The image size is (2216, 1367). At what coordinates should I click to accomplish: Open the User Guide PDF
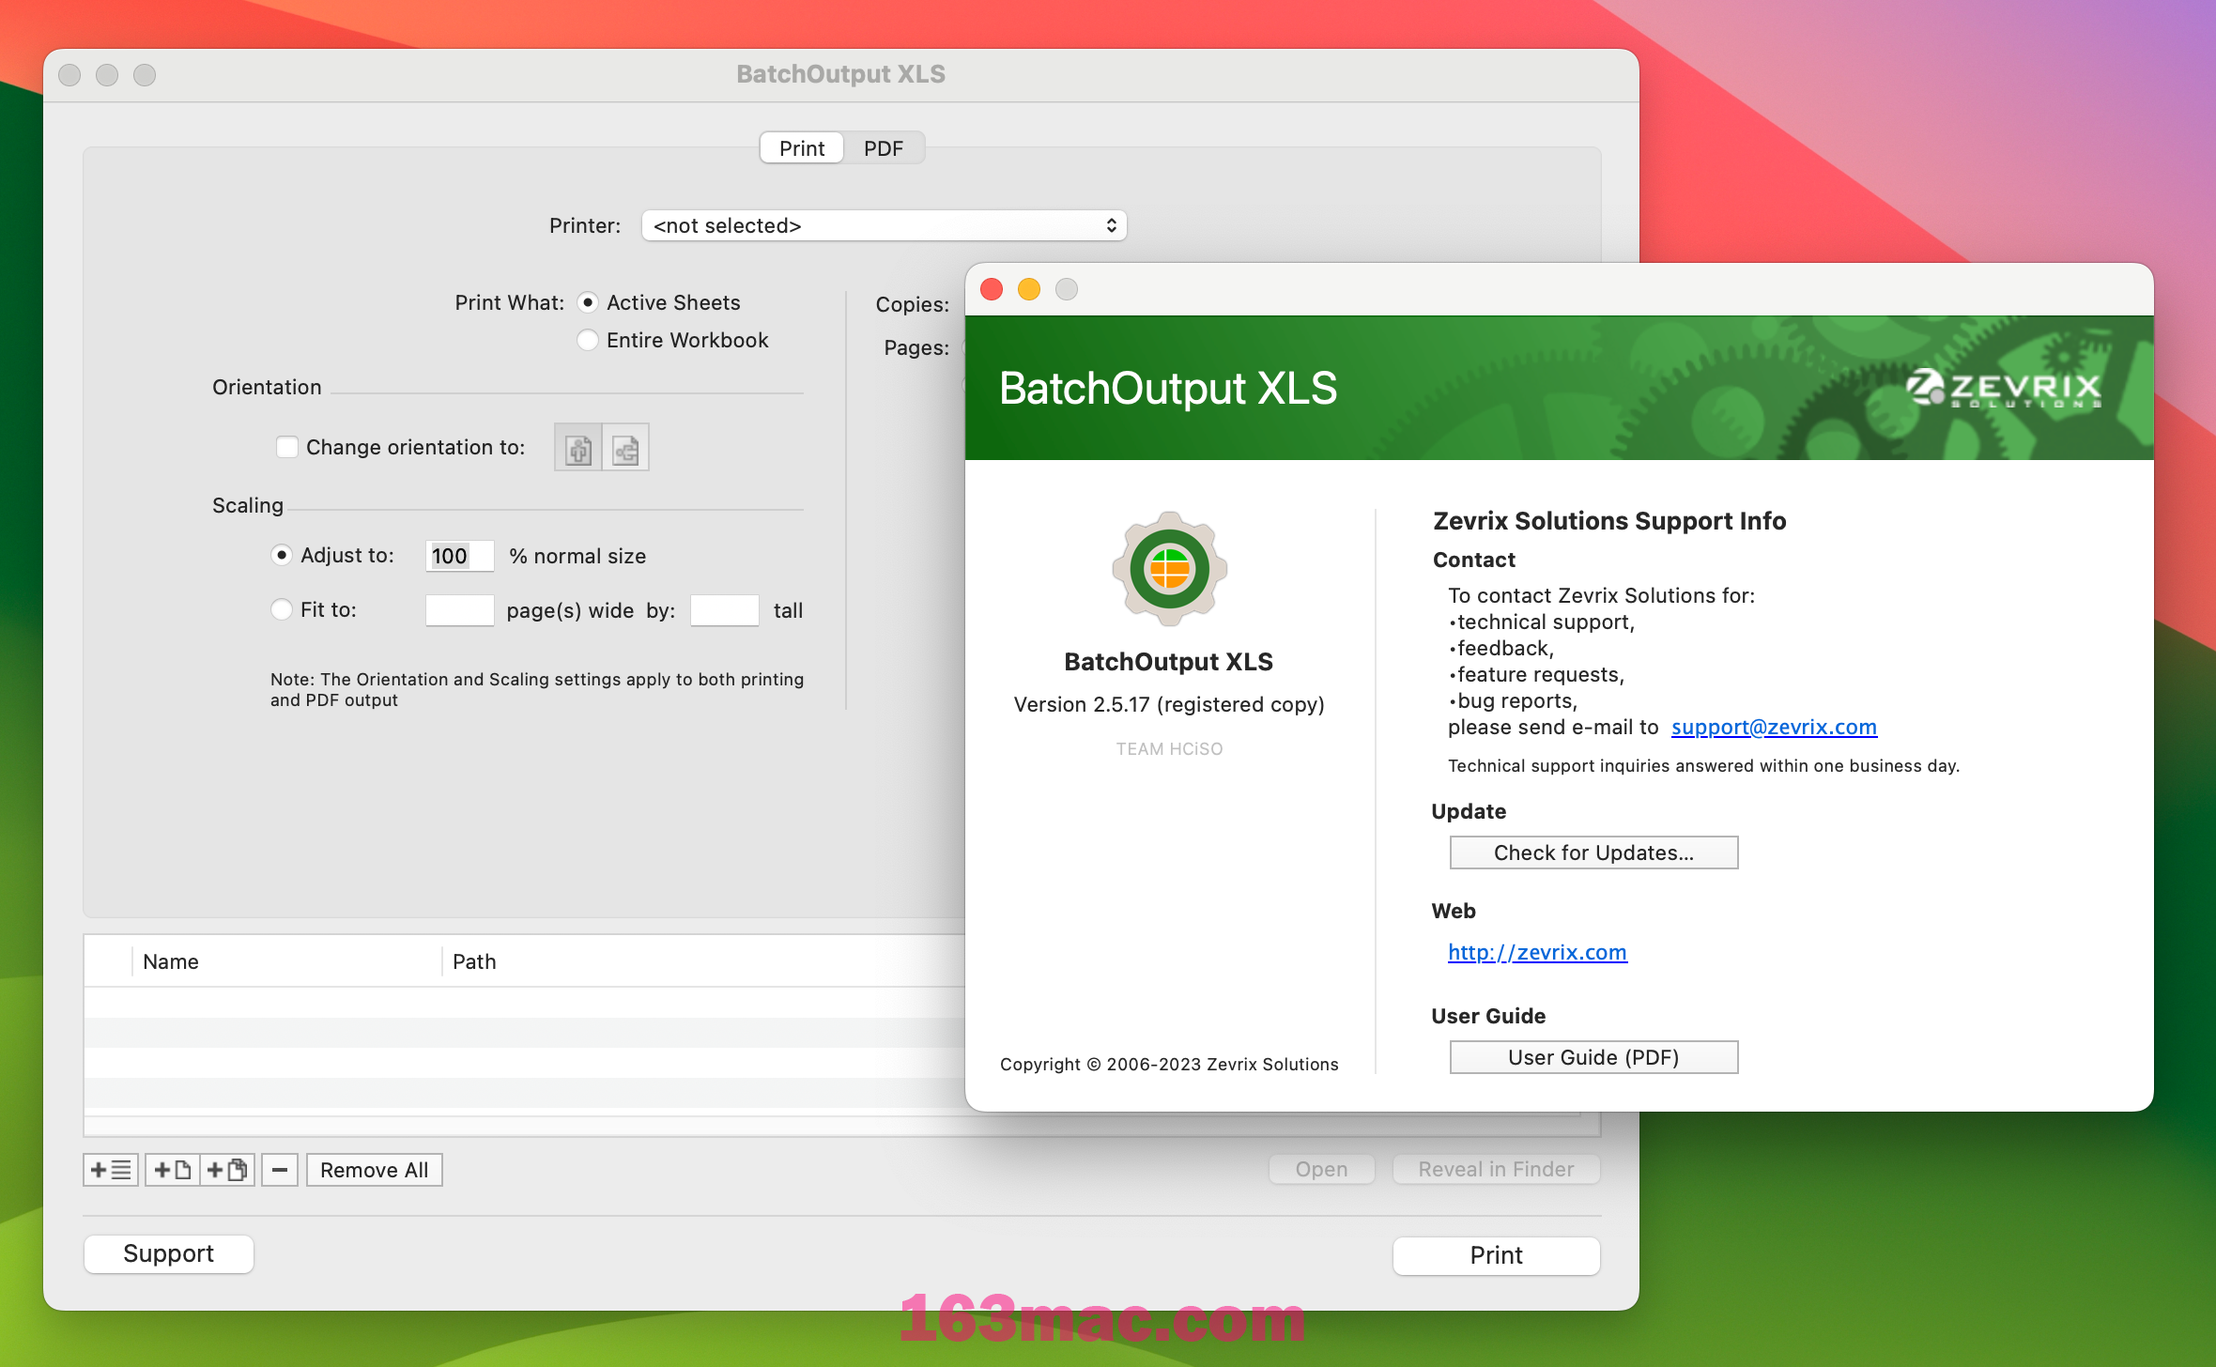pyautogui.click(x=1591, y=1057)
